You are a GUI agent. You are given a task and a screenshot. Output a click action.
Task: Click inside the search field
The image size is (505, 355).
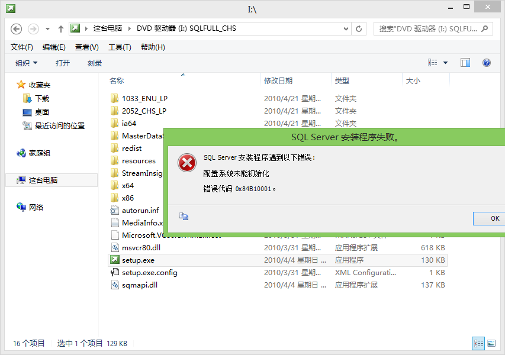coord(426,28)
